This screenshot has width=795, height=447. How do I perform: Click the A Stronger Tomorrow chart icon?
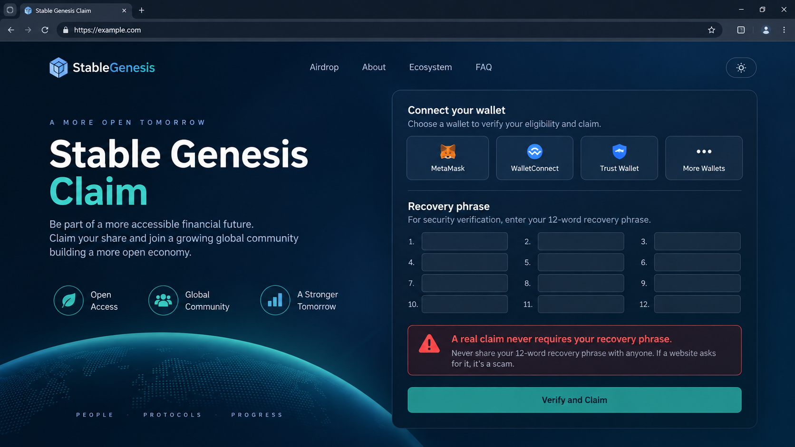275,300
